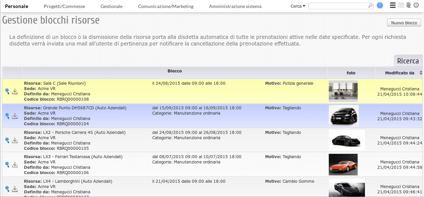View details of Sala C block
The image size is (424, 197).
[x=7, y=91]
